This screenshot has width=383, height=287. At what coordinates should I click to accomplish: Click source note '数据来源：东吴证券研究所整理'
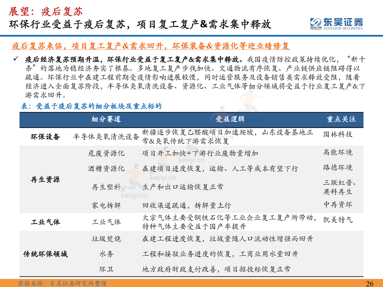pyautogui.click(x=62, y=283)
